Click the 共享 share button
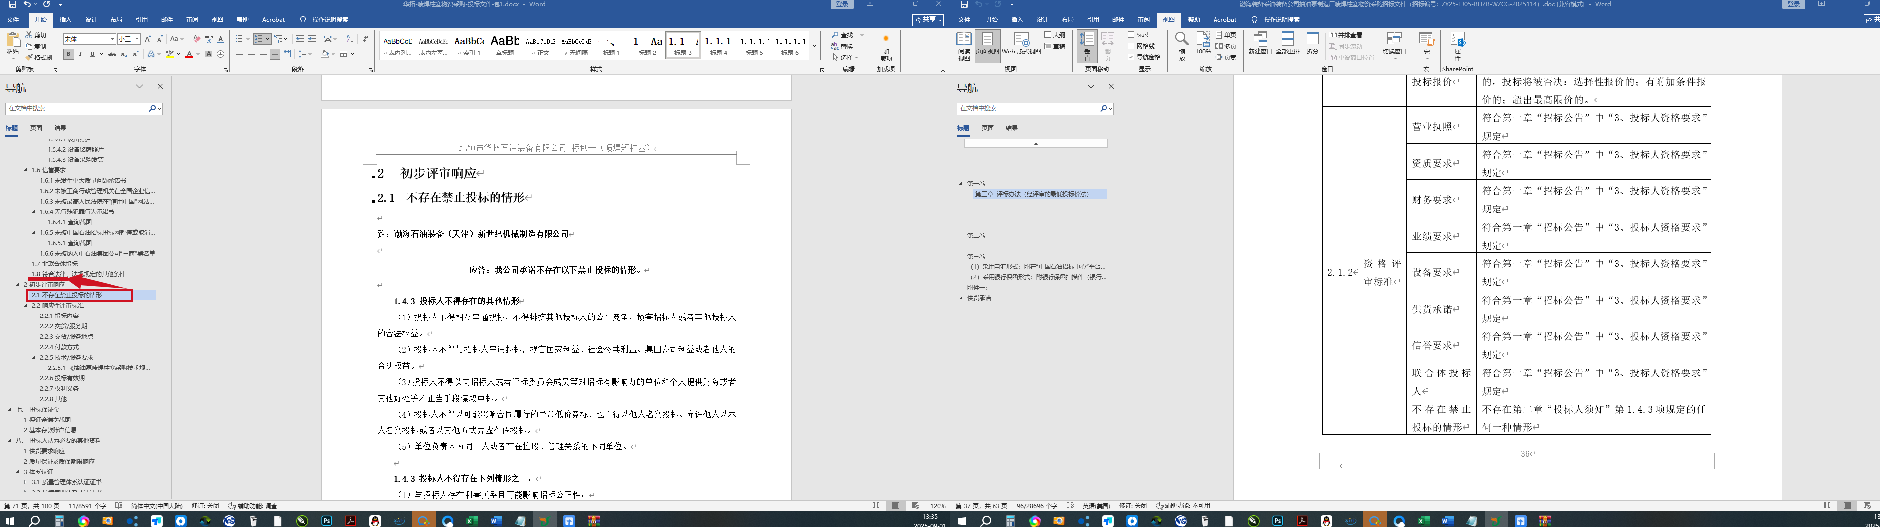Screen dimensions: 1880x527 [928, 20]
